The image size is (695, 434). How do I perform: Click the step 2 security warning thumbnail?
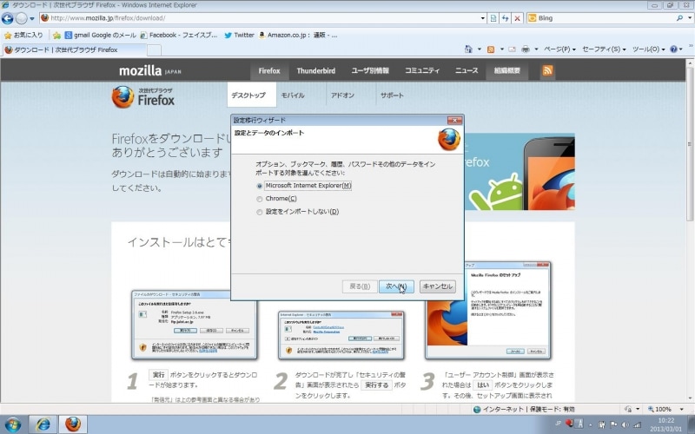pos(341,335)
